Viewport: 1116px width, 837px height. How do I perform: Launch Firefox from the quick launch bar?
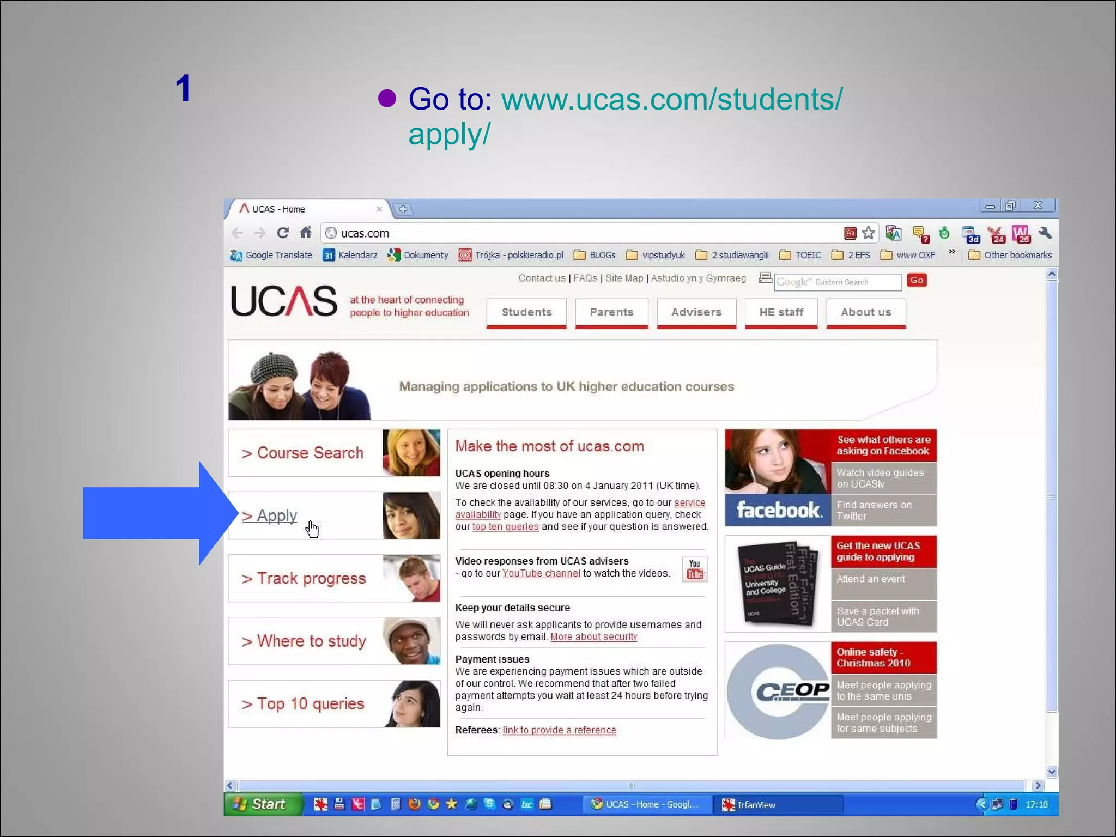(415, 804)
